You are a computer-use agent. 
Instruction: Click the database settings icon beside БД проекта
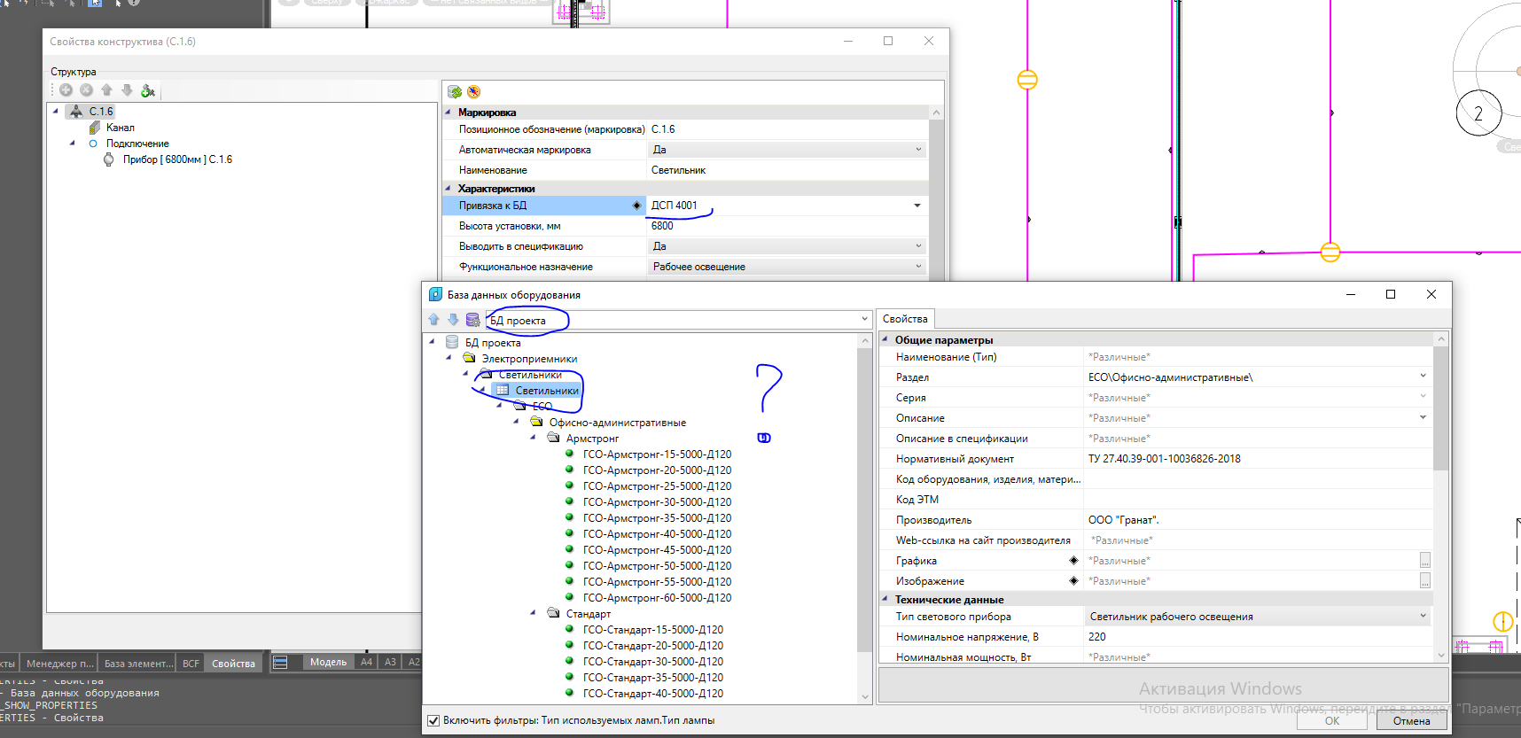(x=472, y=320)
